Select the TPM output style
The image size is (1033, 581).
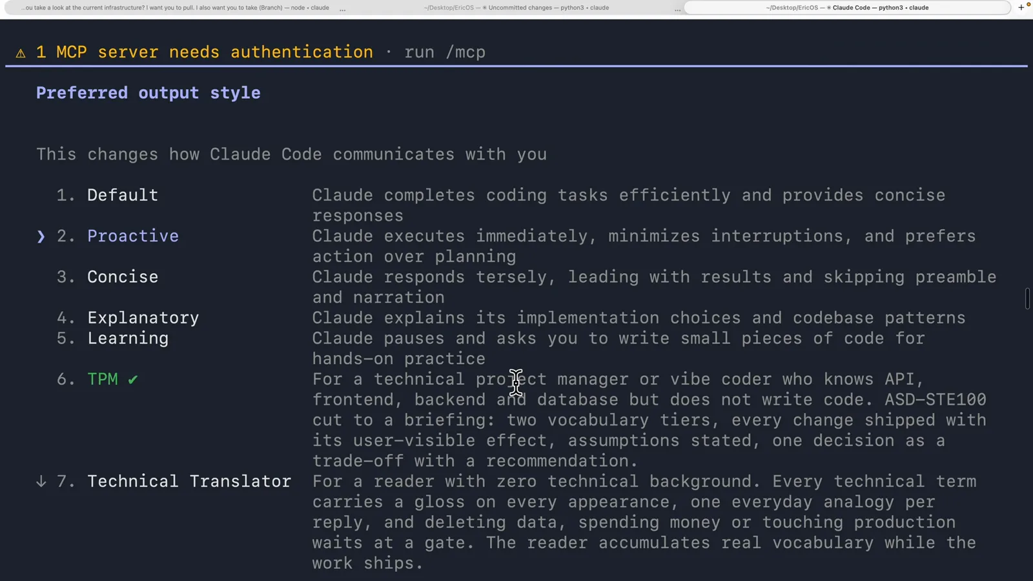[103, 379]
